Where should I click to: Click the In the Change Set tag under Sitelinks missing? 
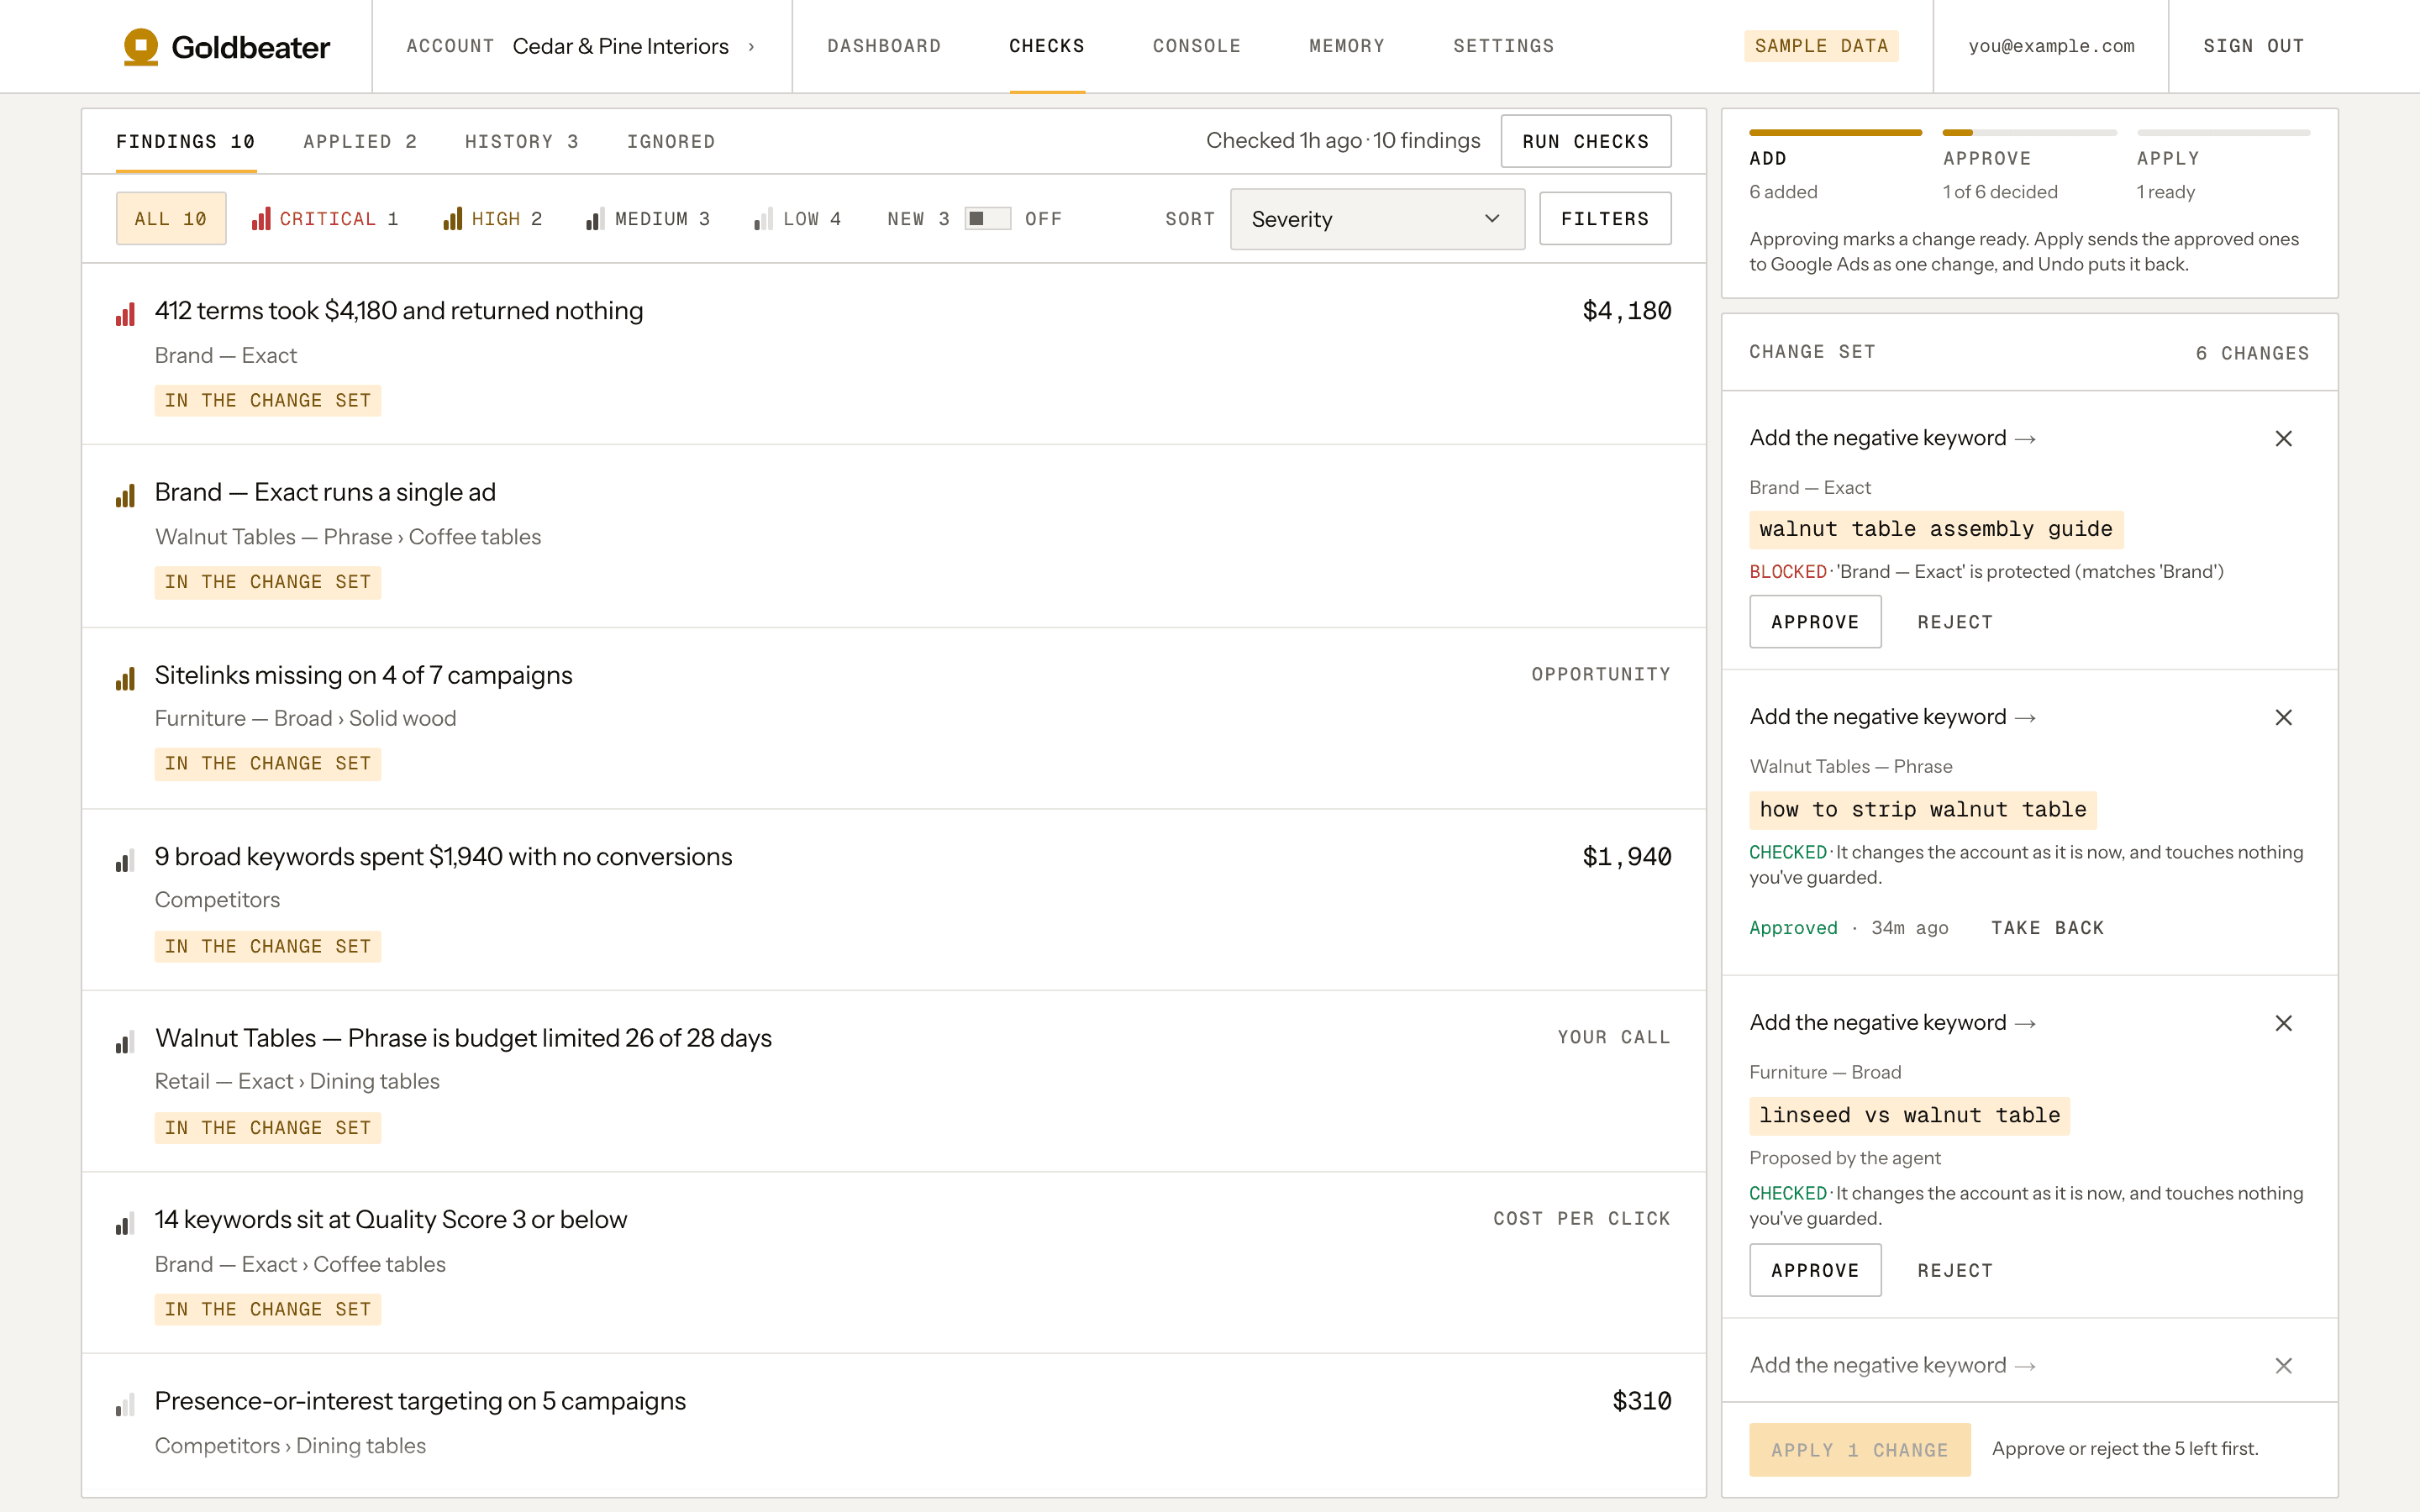(x=267, y=763)
